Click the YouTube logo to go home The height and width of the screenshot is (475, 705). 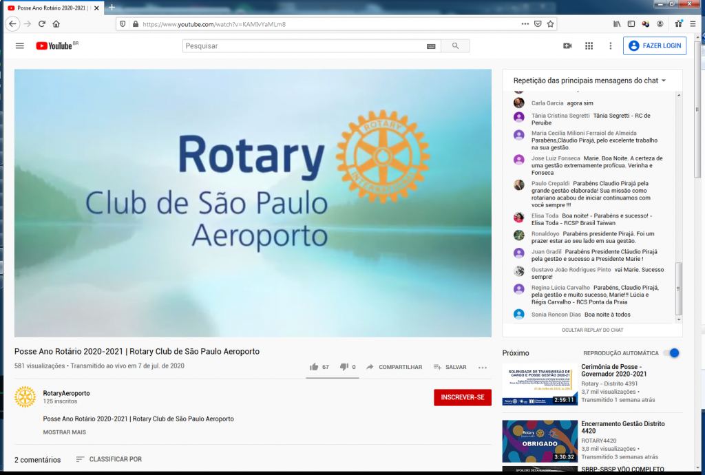tap(54, 46)
